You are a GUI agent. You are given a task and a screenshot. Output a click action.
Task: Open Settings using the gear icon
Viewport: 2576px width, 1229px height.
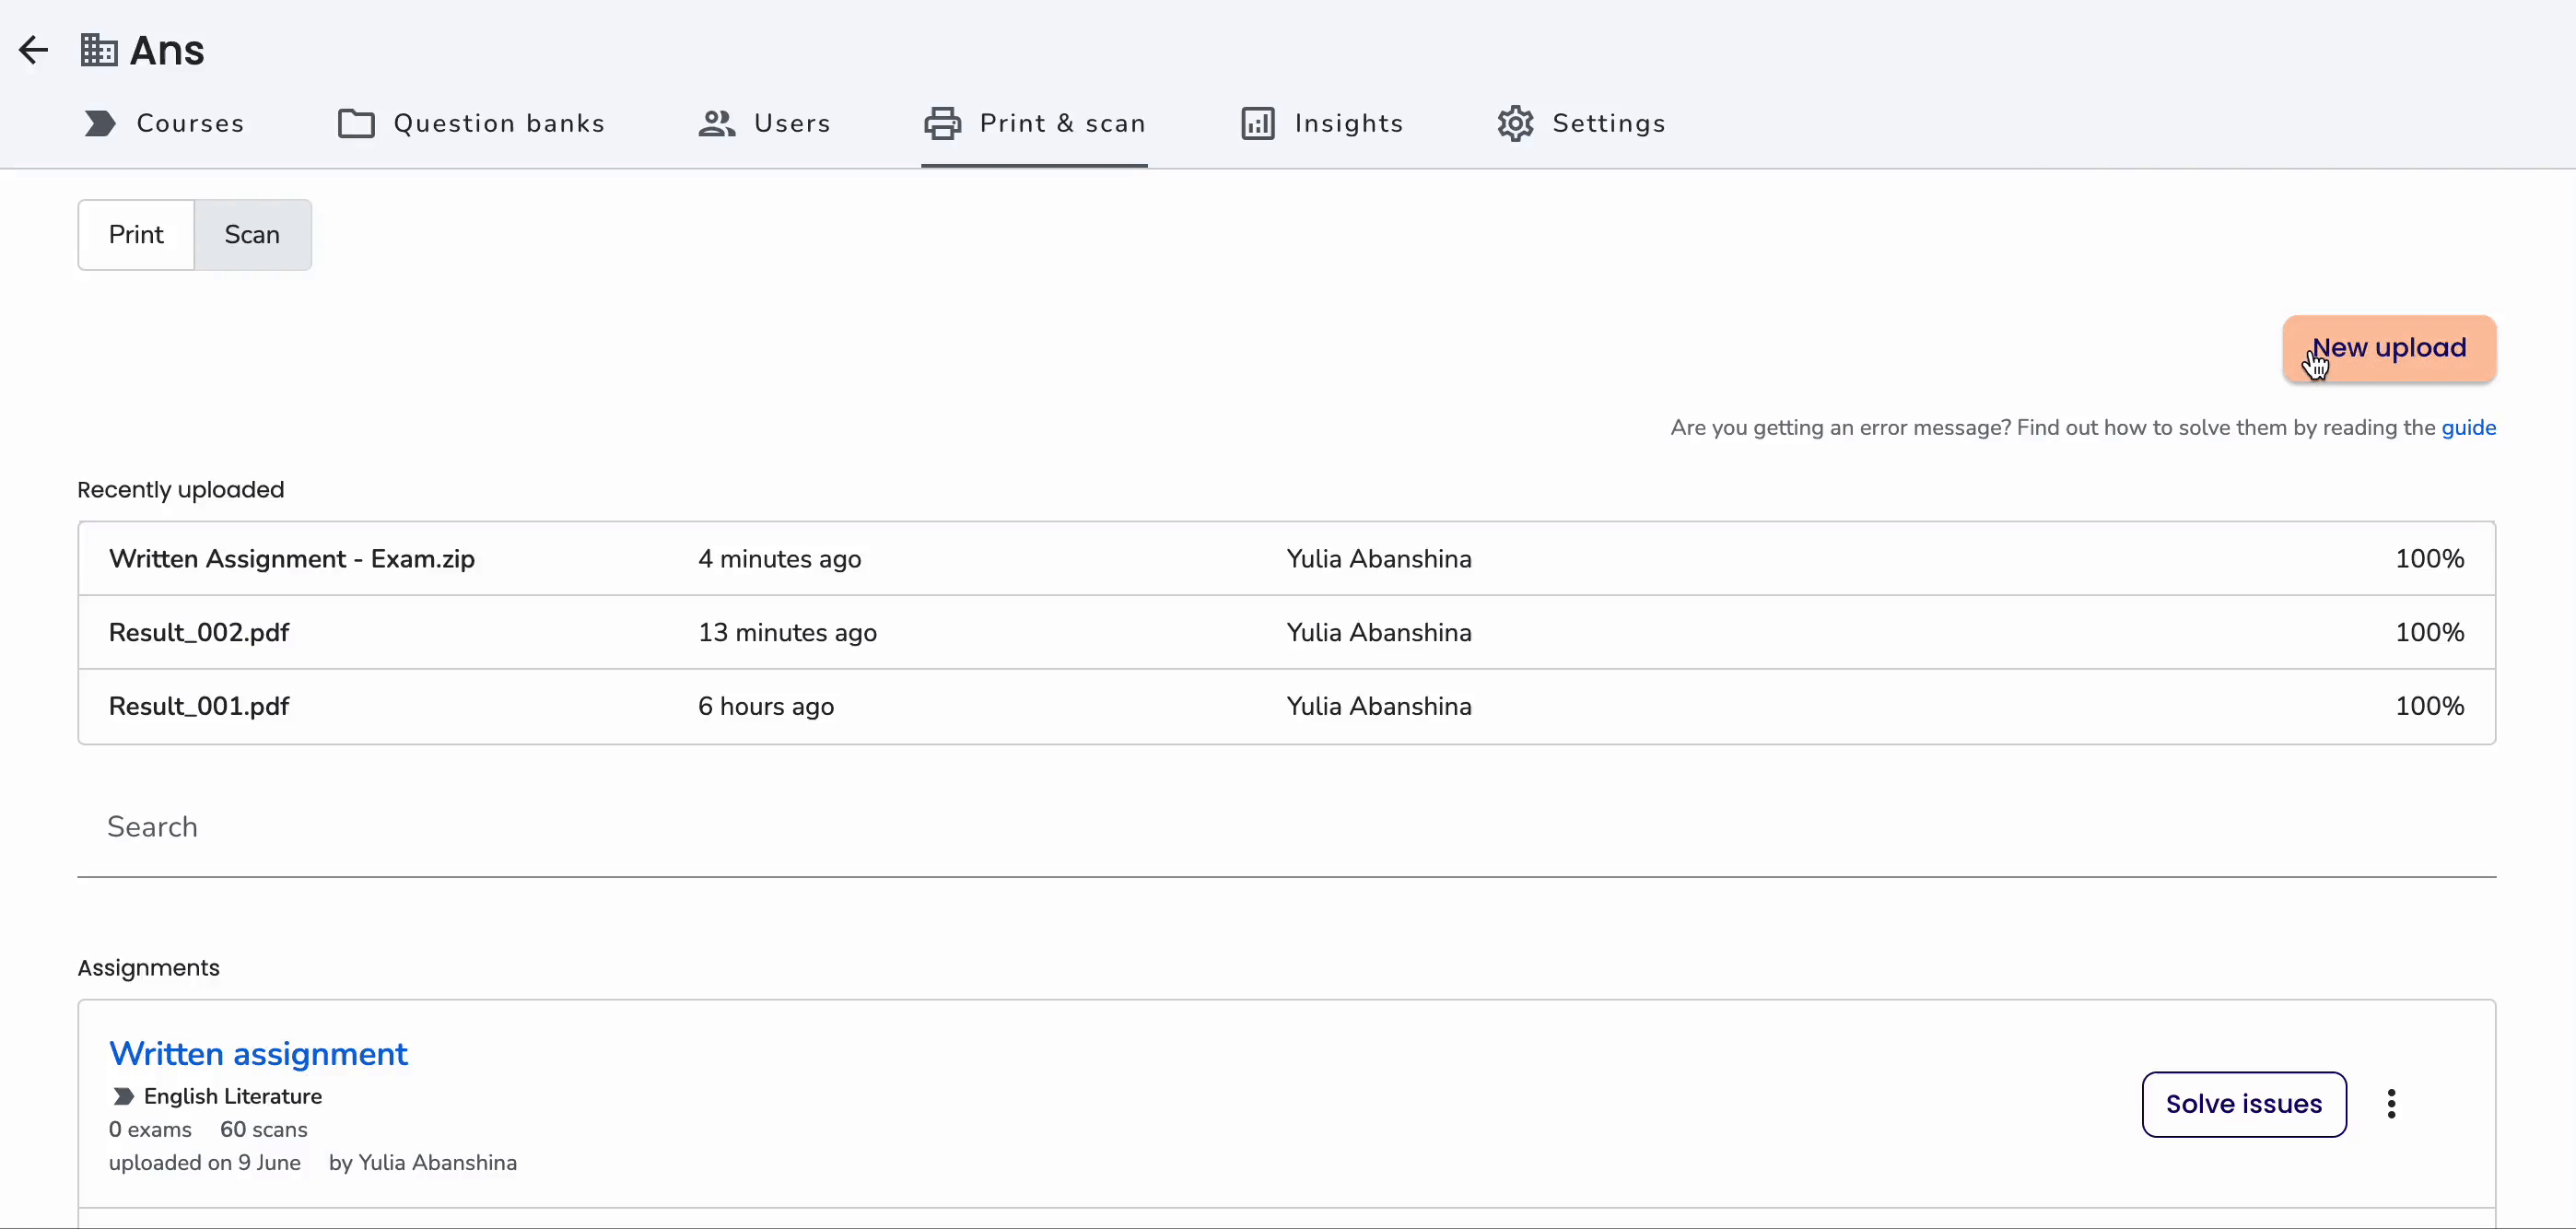[1515, 123]
